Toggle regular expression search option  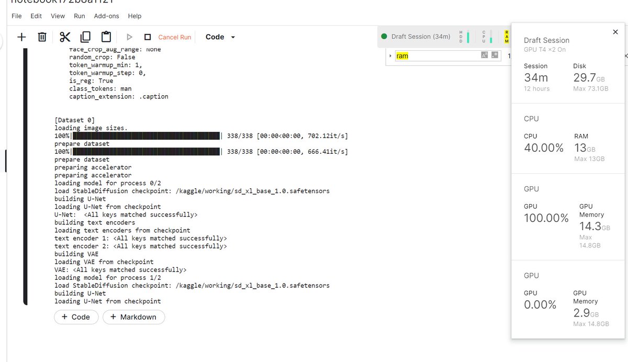tap(495, 55)
